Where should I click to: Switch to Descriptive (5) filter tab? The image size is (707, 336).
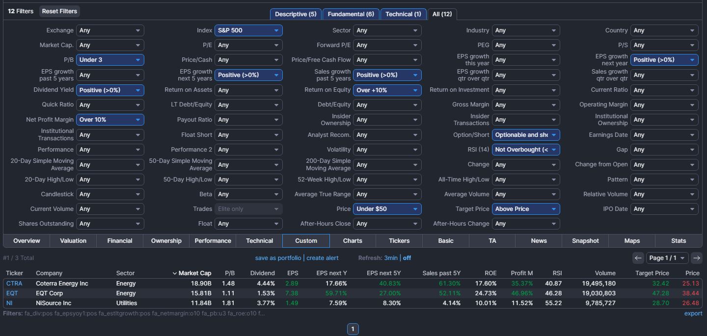pyautogui.click(x=296, y=14)
